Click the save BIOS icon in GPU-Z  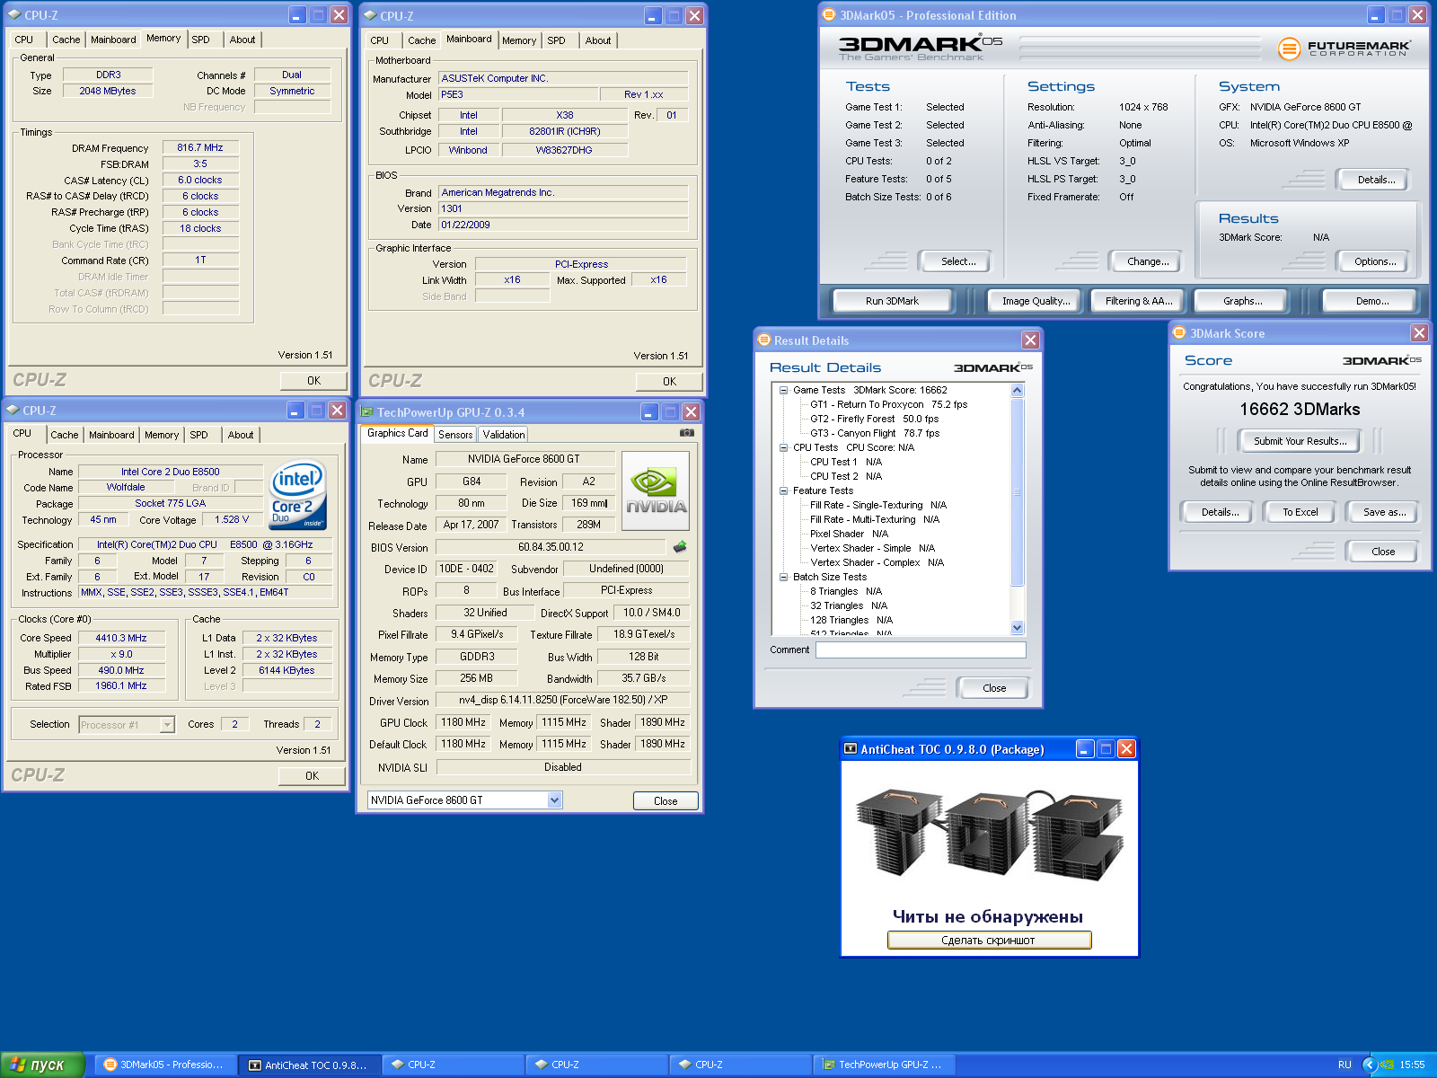point(680,546)
